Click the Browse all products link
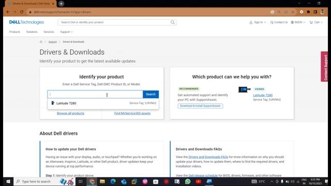331x186 pixels. pyautogui.click(x=70, y=113)
